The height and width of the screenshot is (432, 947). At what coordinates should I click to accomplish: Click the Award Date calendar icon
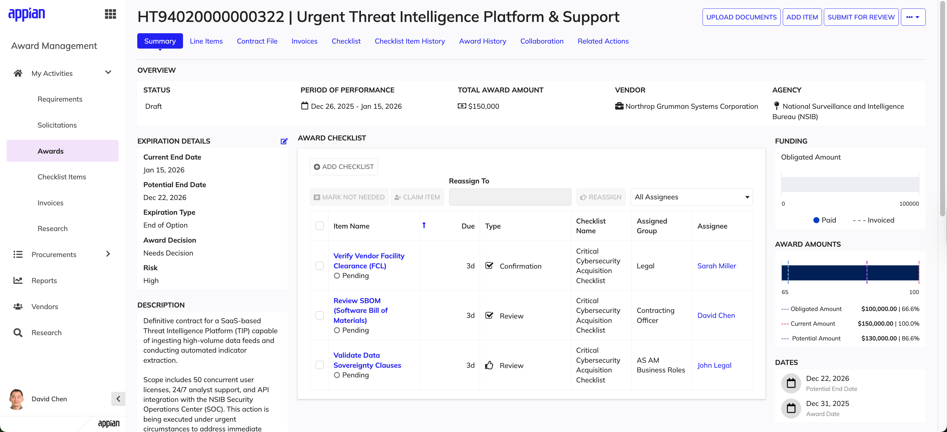(x=791, y=408)
